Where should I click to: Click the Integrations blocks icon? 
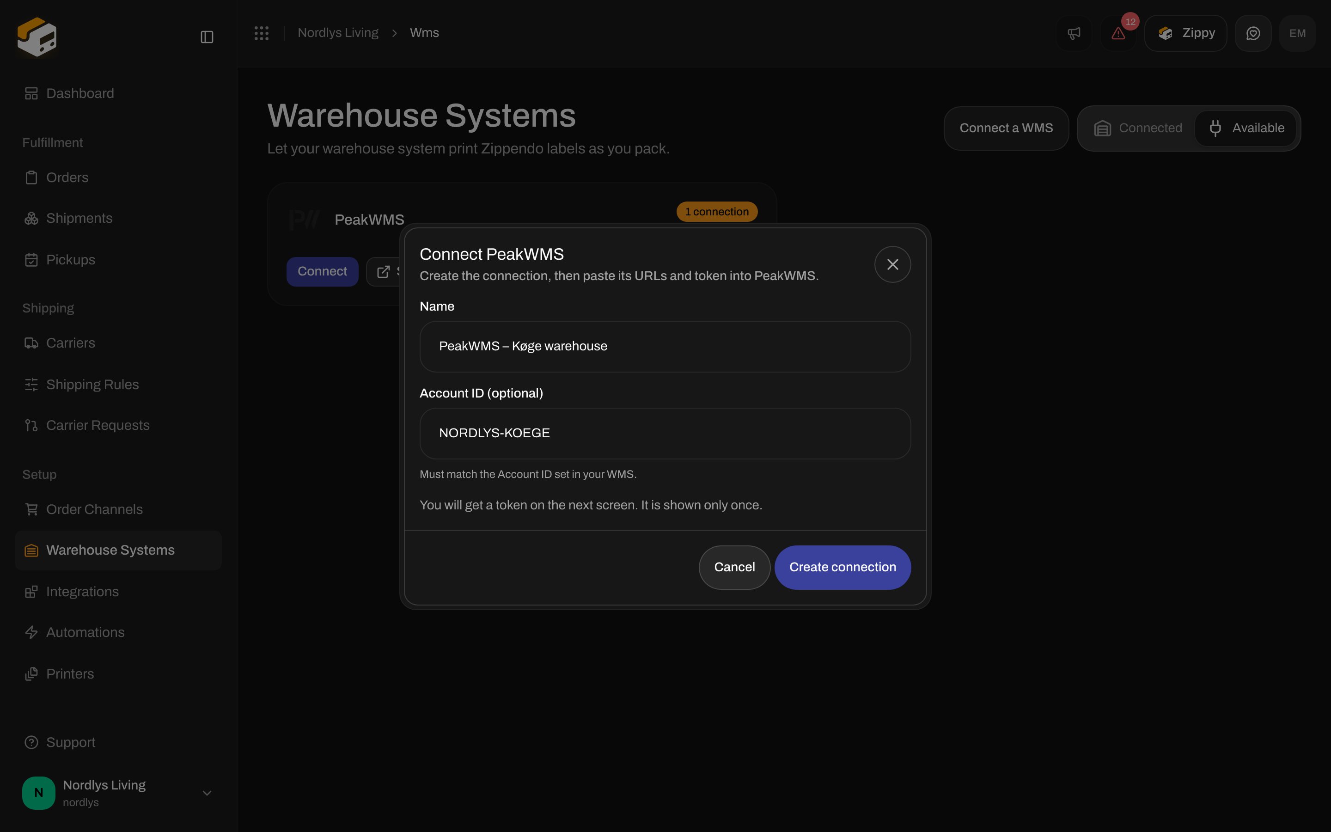pos(31,592)
